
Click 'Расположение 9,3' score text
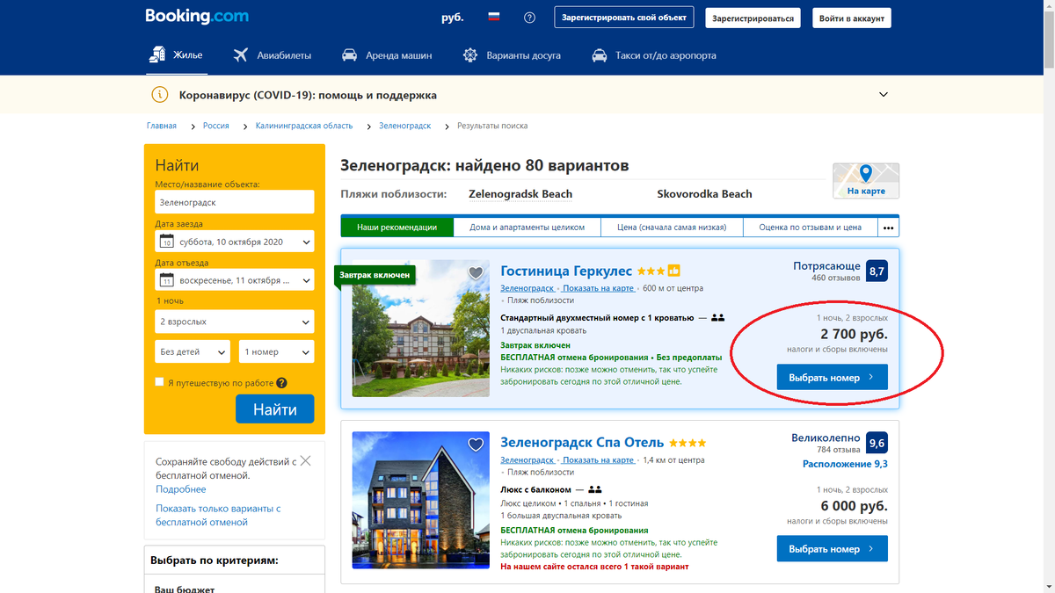(845, 464)
